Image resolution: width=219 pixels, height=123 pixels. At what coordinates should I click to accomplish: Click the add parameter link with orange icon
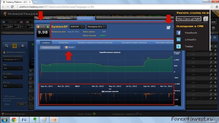tap(14, 52)
